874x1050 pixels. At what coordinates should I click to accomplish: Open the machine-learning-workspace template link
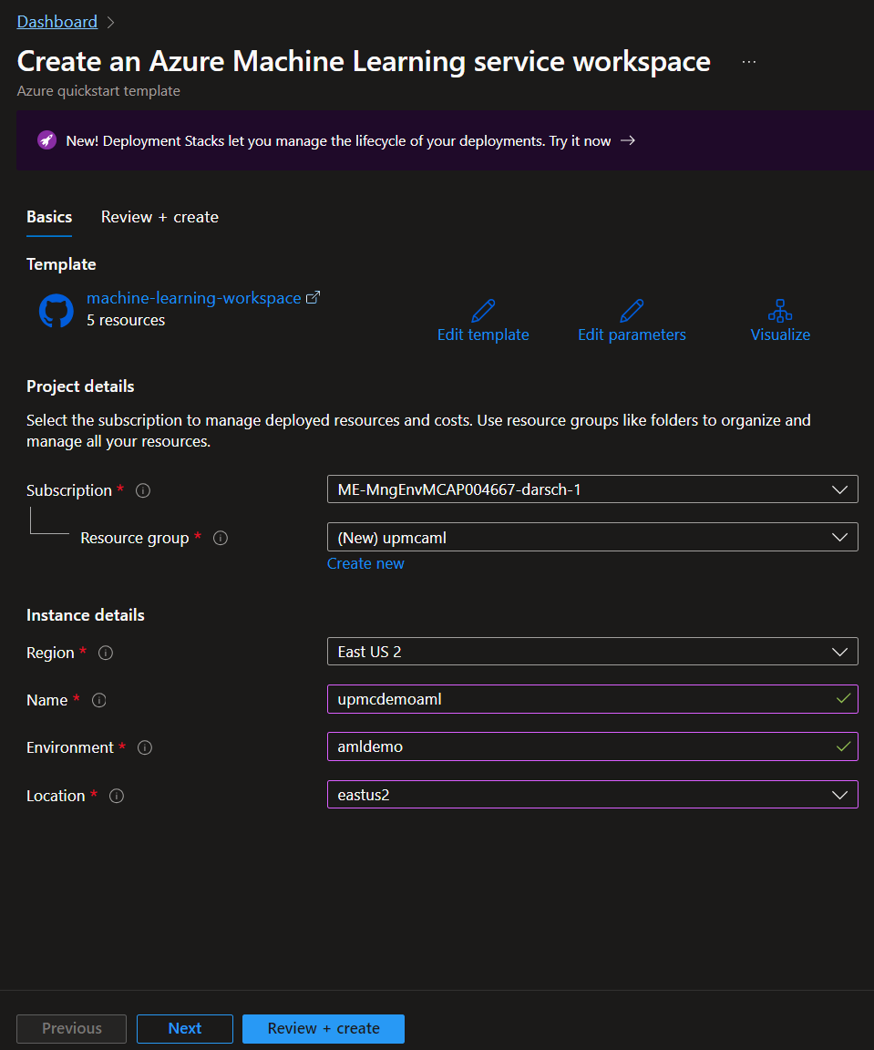[x=193, y=298]
